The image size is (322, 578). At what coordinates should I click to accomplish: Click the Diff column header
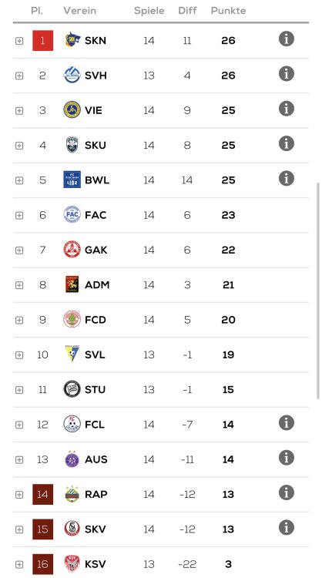[187, 11]
